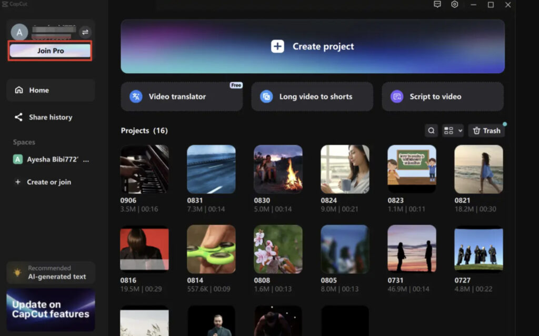The image size is (539, 336).
Task: Click the Join Pro button
Action: tap(49, 51)
